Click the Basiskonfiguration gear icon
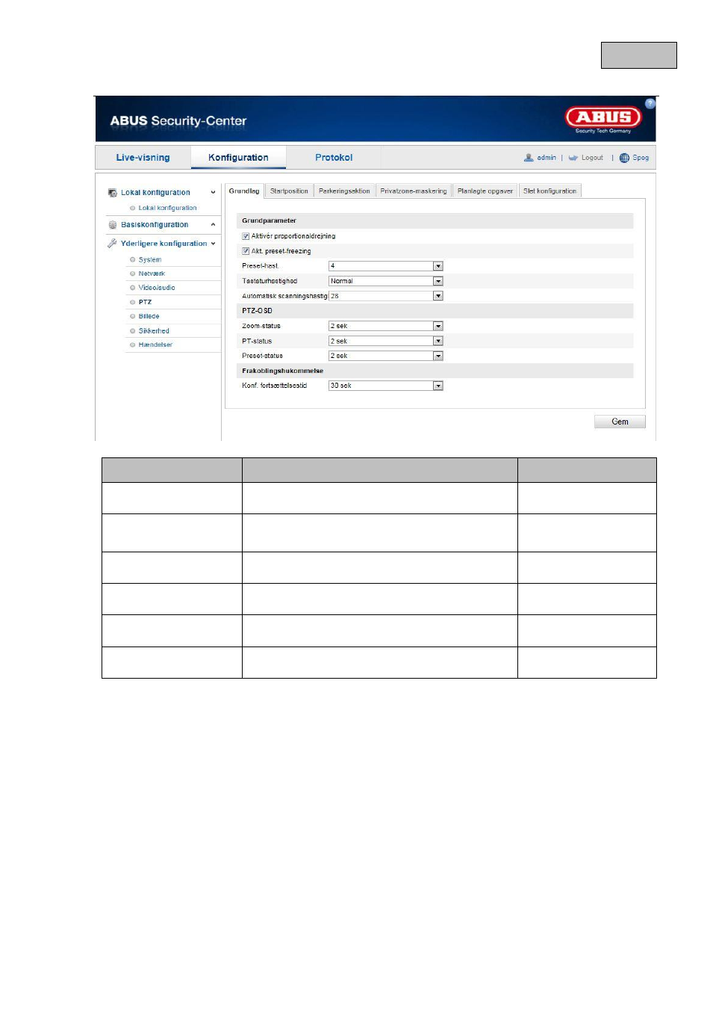The image size is (713, 1009). (x=113, y=225)
